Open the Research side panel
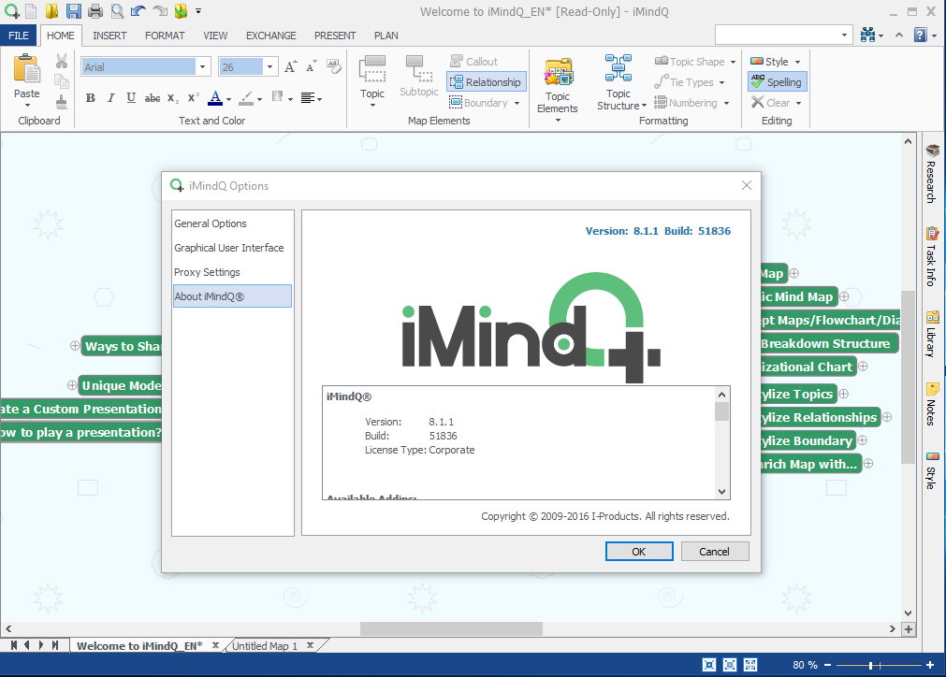Viewport: 946px width, 677px height. [932, 174]
